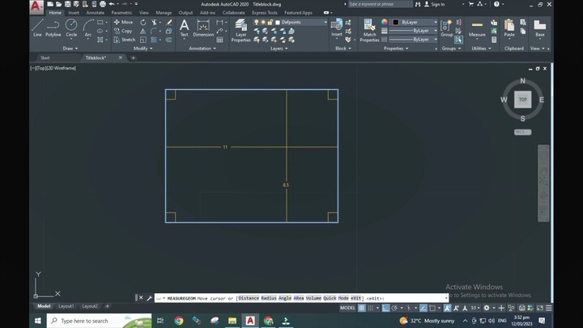This screenshot has height=328, width=583.
Task: Select the Polyline tool
Action: (53, 28)
